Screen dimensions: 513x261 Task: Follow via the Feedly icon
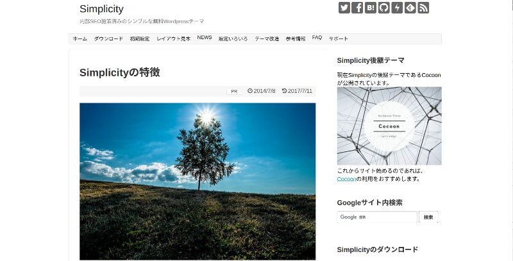pos(410,8)
